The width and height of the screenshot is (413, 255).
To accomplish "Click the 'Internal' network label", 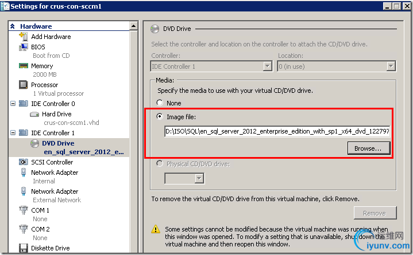I will [44, 181].
